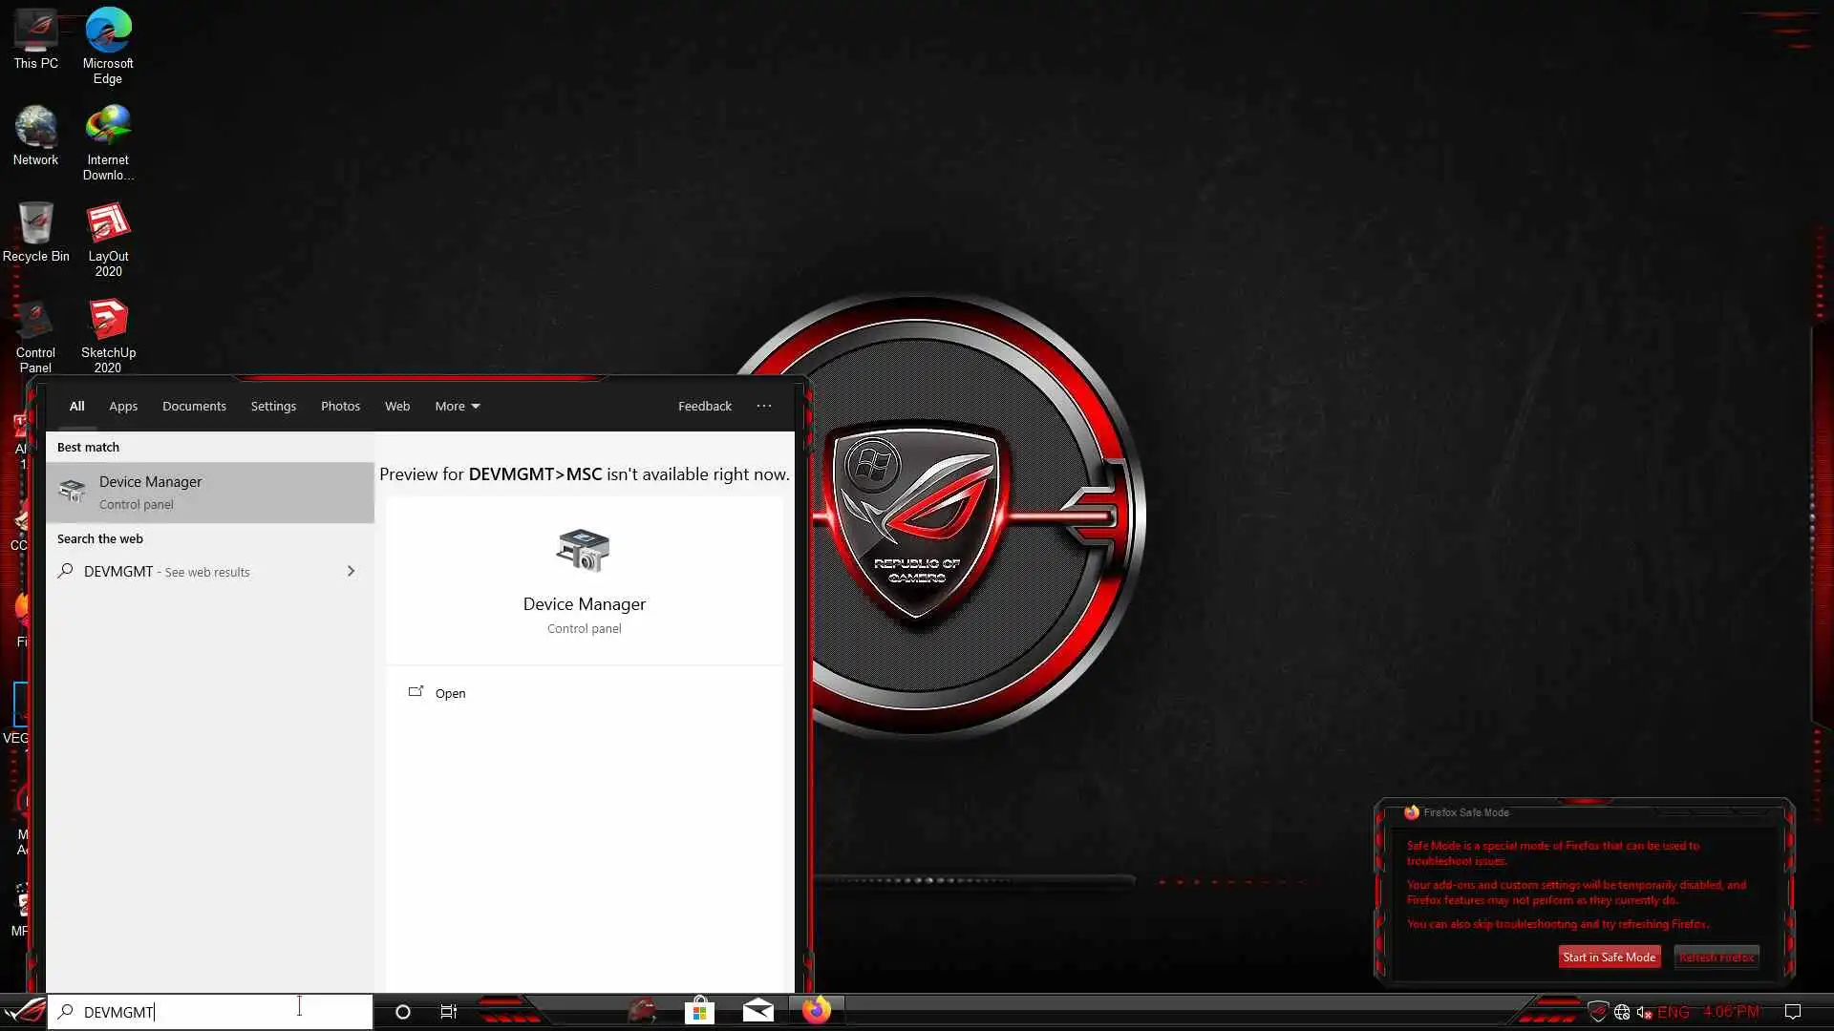The width and height of the screenshot is (1834, 1031).
Task: Switch to the Documents search tab
Action: (194, 406)
